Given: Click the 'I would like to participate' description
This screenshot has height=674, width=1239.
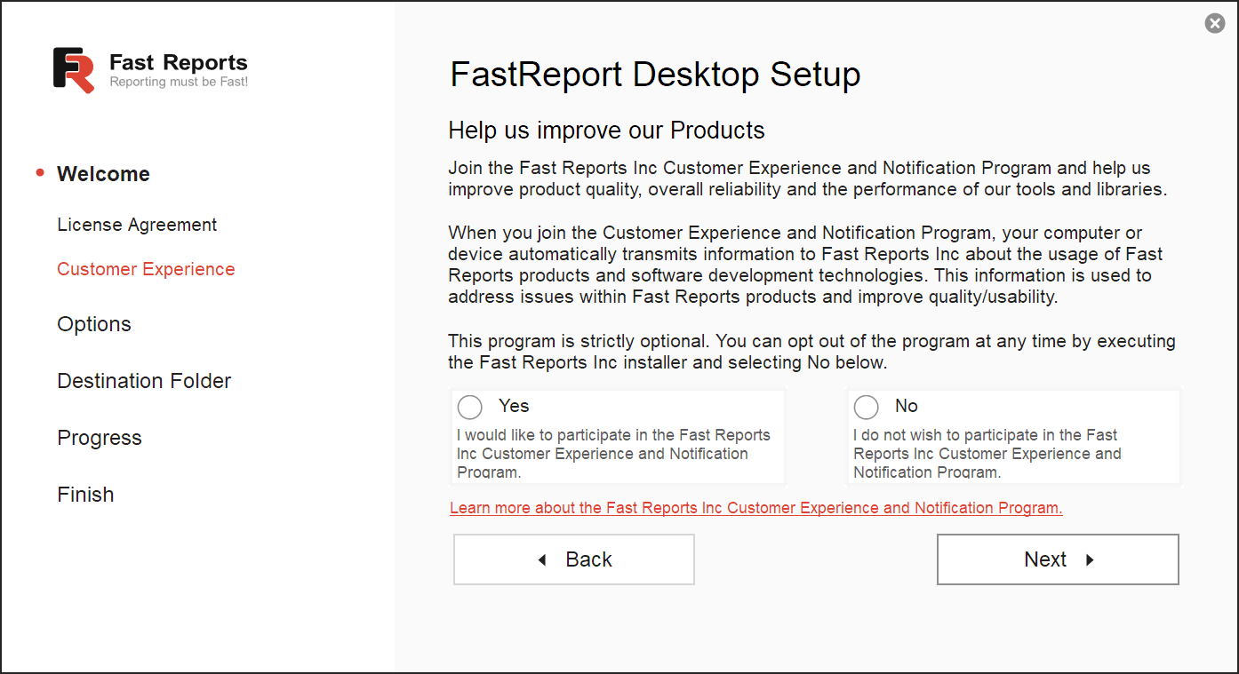Looking at the screenshot, I should pyautogui.click(x=613, y=453).
